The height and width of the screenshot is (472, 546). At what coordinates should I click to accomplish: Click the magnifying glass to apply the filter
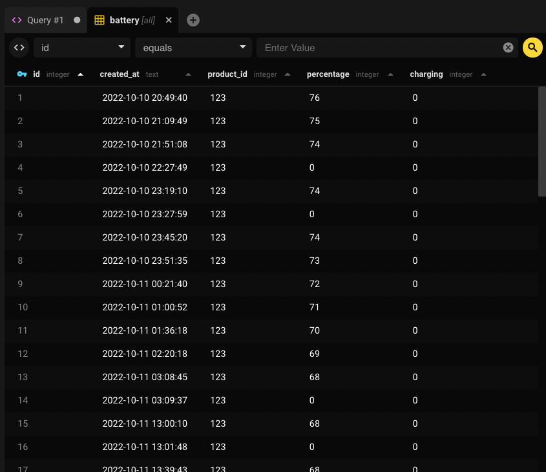[532, 47]
